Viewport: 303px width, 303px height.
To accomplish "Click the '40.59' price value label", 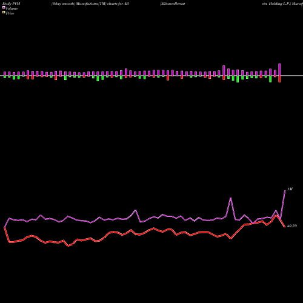I will (x=292, y=226).
